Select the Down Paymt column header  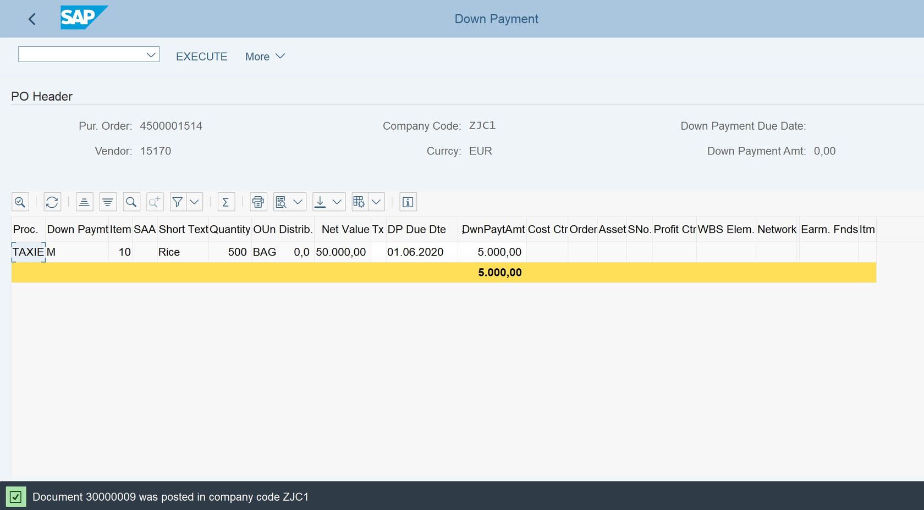(x=77, y=229)
